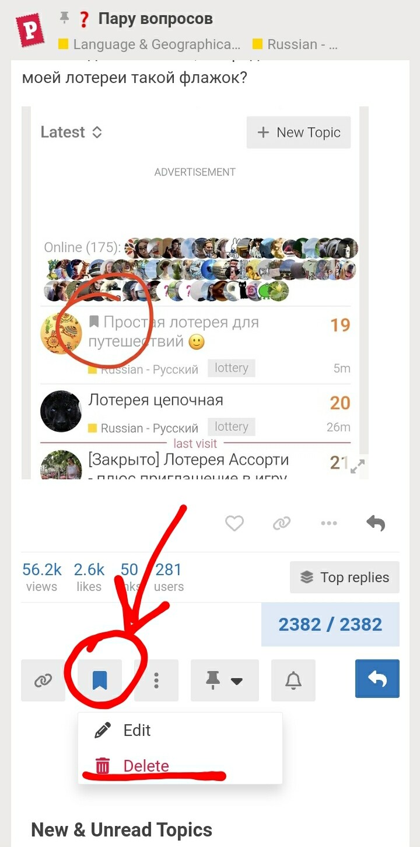Reply to post using the gray arrow

376,523
